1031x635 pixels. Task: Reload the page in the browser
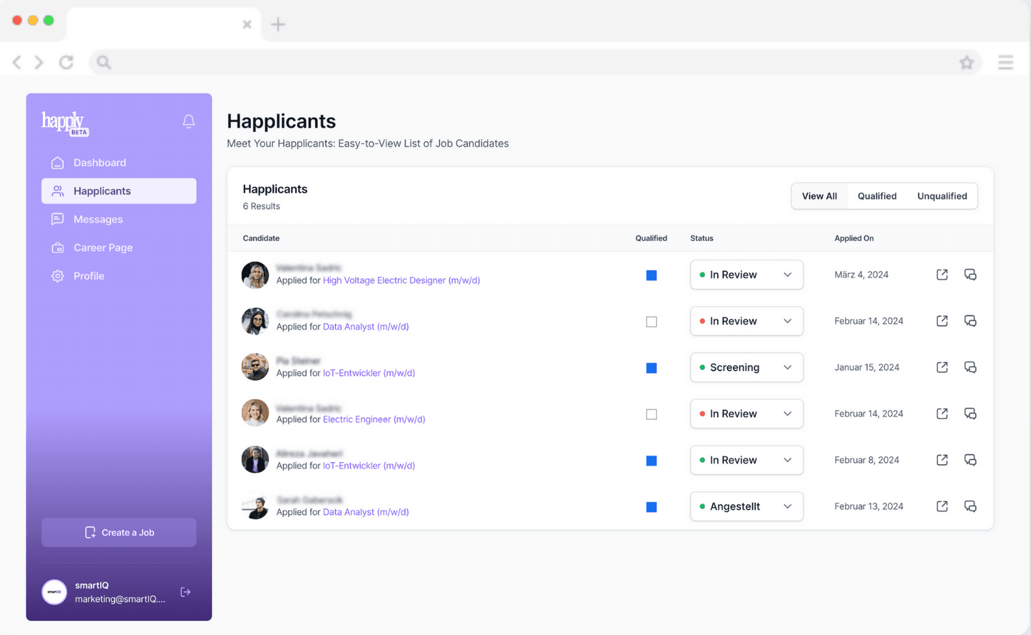pyautogui.click(x=66, y=62)
